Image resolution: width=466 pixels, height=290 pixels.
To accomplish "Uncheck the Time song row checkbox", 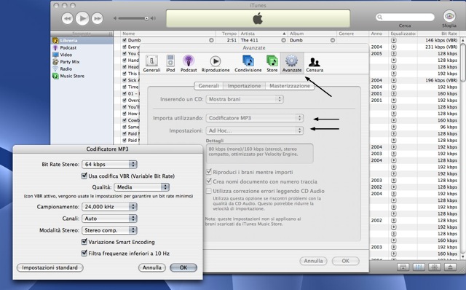I will (125, 87).
